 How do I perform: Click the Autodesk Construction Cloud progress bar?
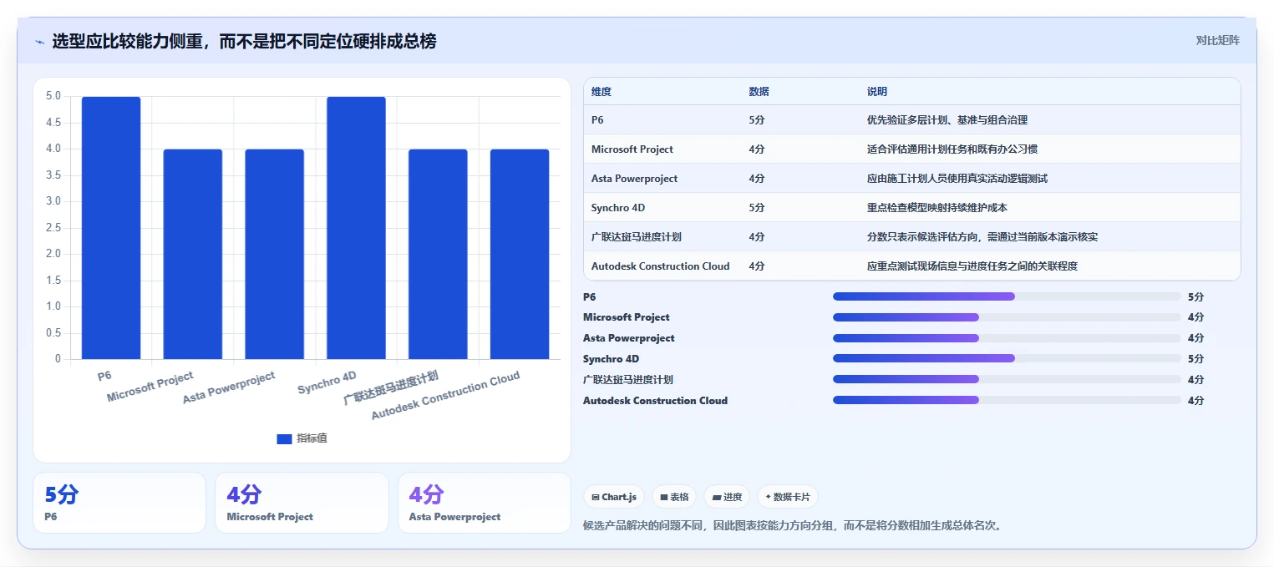click(x=1007, y=400)
